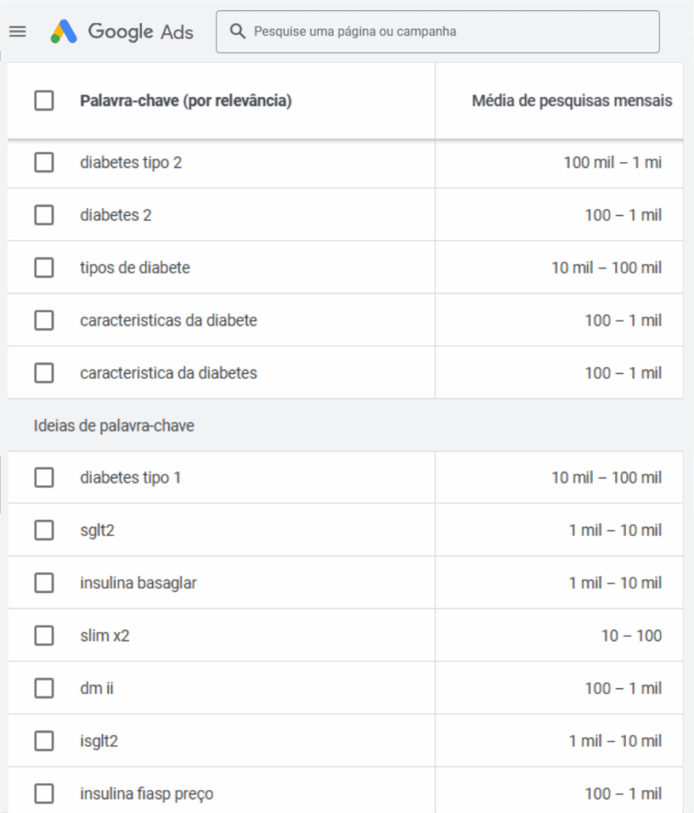Mark the 'caracteristica da diabetes' checkbox
This screenshot has height=813, width=694.
[x=44, y=373]
